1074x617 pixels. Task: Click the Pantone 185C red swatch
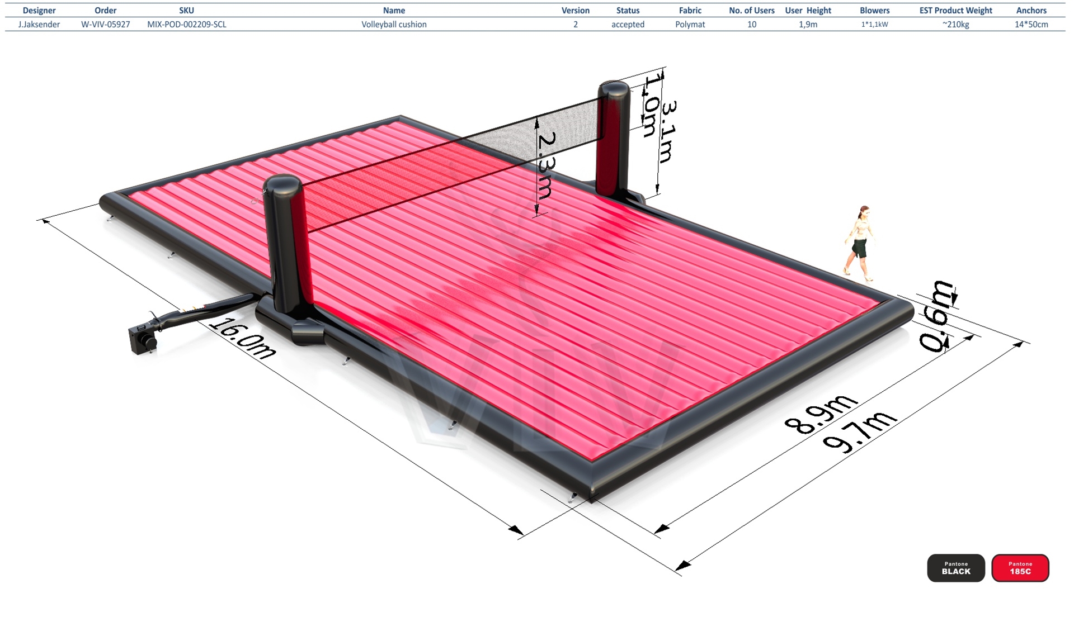(1020, 568)
